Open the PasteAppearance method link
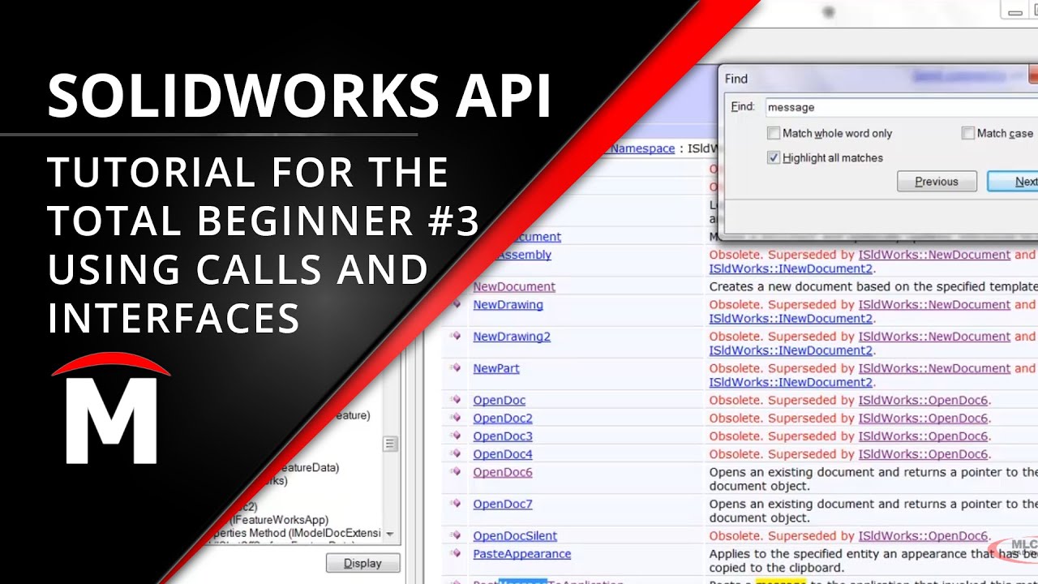Viewport: 1038px width, 584px height. [x=522, y=554]
